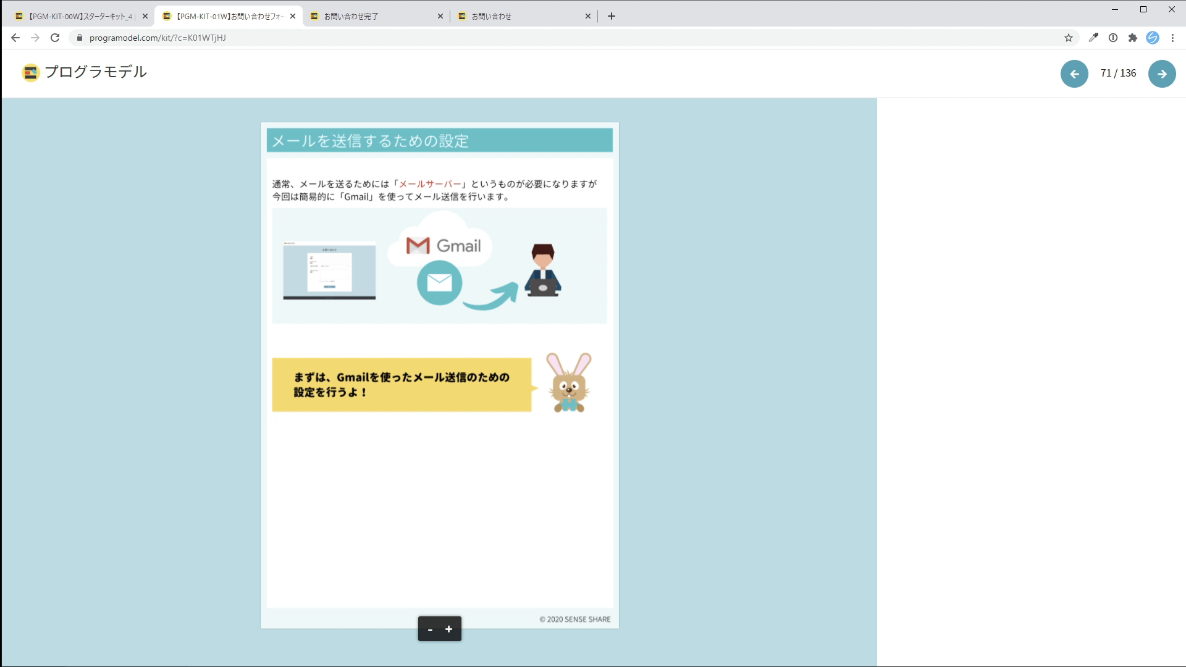Open the blue profile avatar icon
The image size is (1186, 667).
[1153, 38]
